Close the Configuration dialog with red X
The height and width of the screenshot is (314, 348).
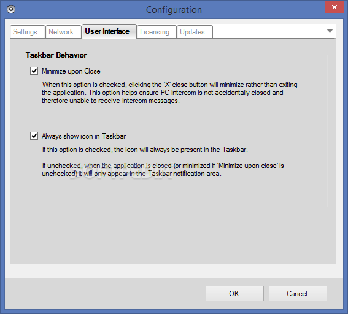[x=334, y=7]
